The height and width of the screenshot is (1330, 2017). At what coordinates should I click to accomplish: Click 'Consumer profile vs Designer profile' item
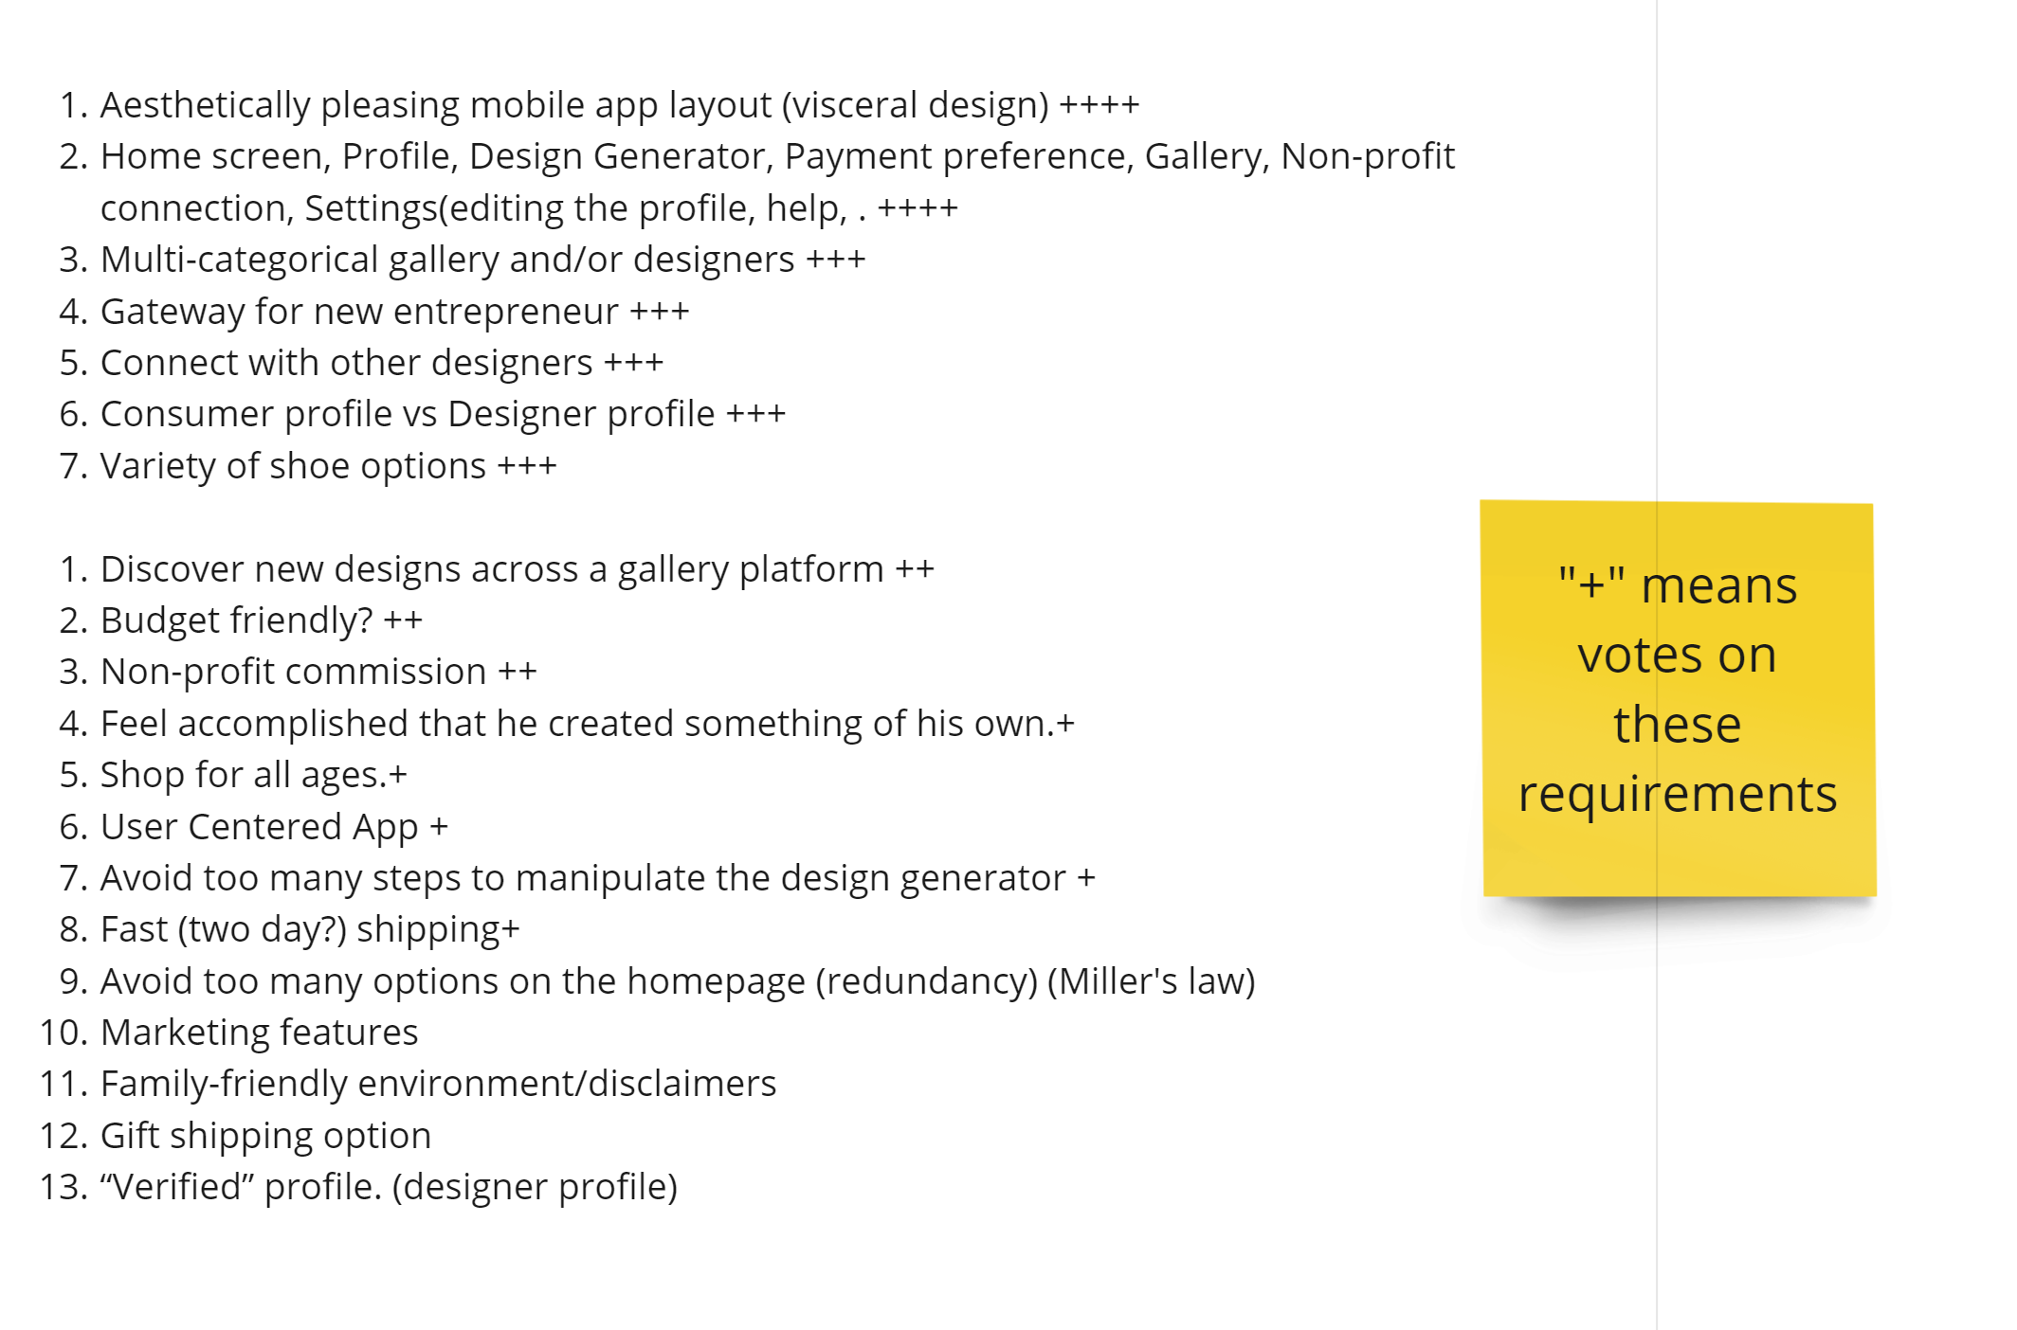[x=443, y=414]
